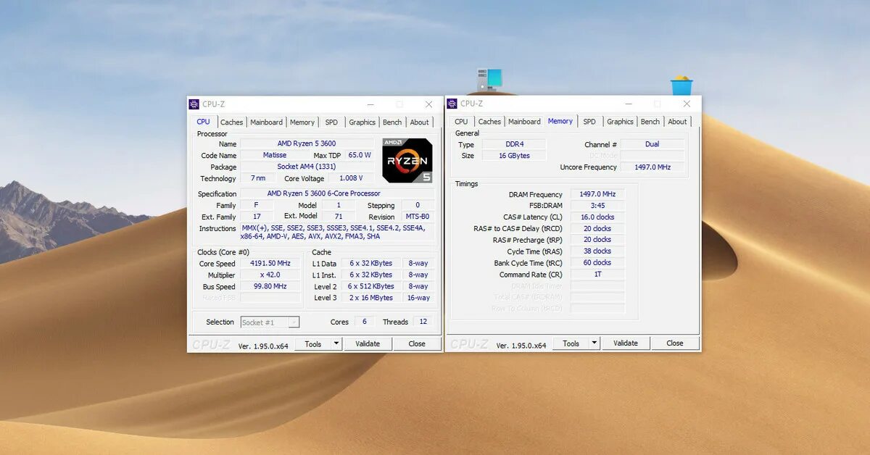Viewport: 870px width, 455px height.
Task: Click the Cores value 6
Action: tap(364, 322)
